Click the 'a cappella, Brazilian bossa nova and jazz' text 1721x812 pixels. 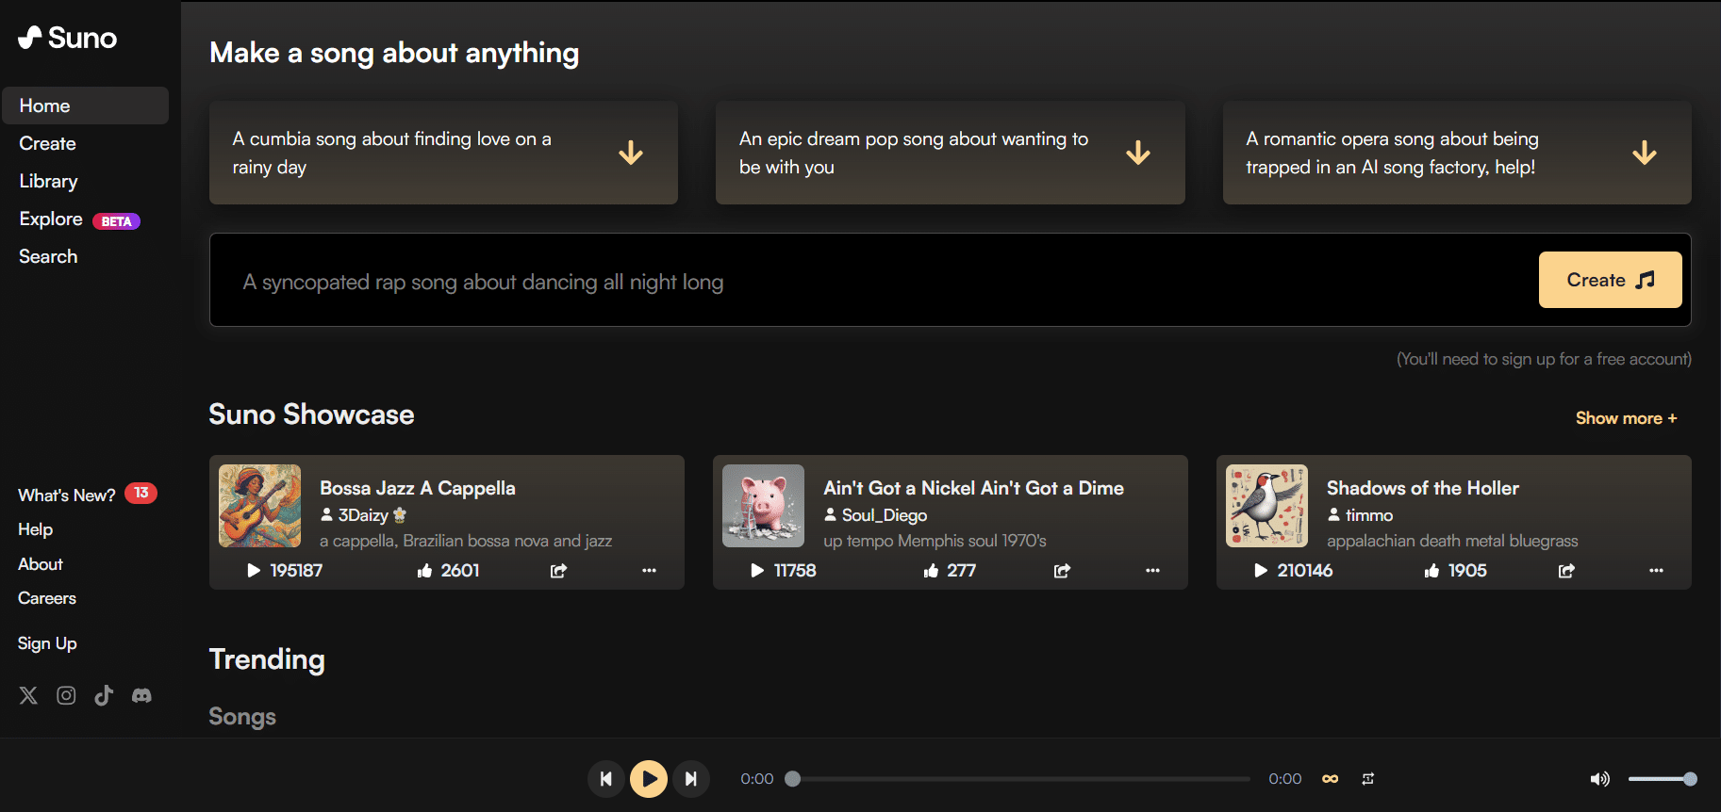coord(466,541)
